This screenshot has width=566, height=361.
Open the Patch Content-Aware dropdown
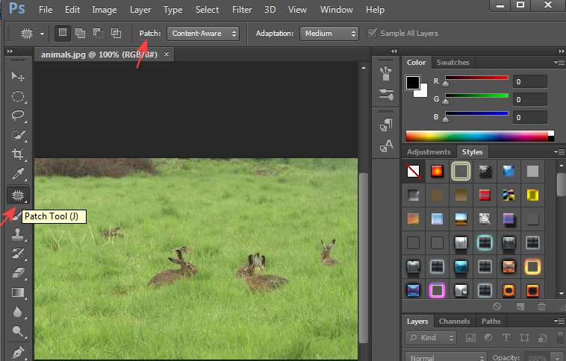tap(202, 34)
